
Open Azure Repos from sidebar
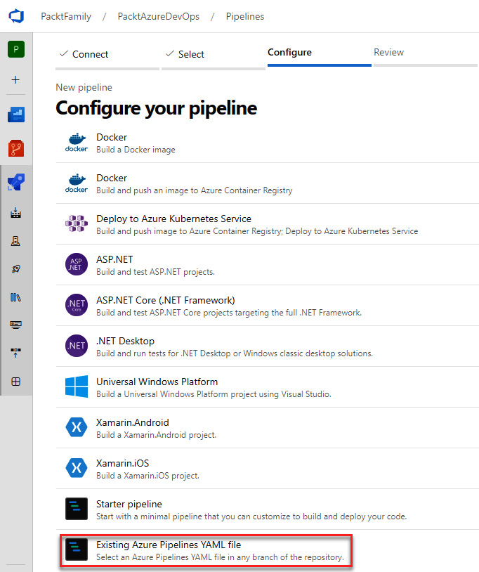[x=16, y=148]
